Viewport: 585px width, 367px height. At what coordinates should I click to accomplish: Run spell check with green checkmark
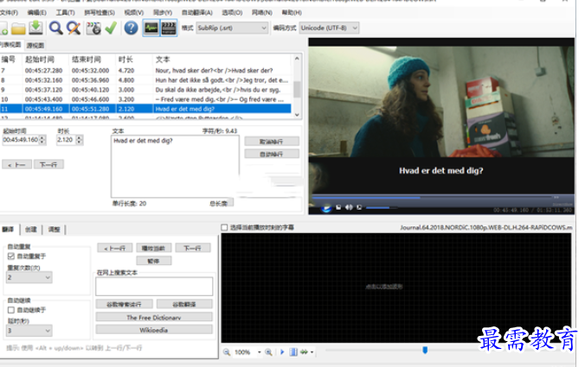[111, 28]
